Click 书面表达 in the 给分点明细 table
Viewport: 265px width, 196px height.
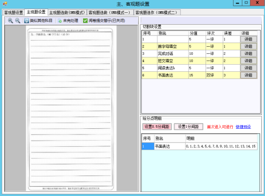170,146
